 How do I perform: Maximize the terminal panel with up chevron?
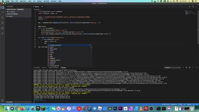pyautogui.click(x=193, y=68)
